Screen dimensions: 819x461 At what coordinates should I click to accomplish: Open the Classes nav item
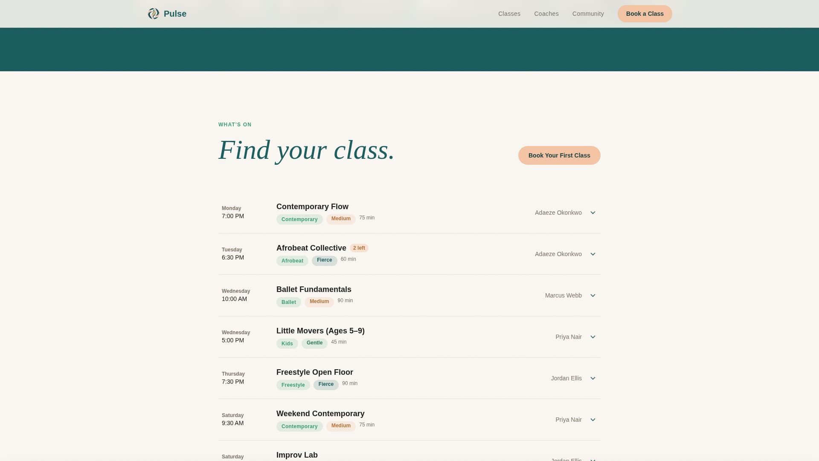(x=509, y=14)
